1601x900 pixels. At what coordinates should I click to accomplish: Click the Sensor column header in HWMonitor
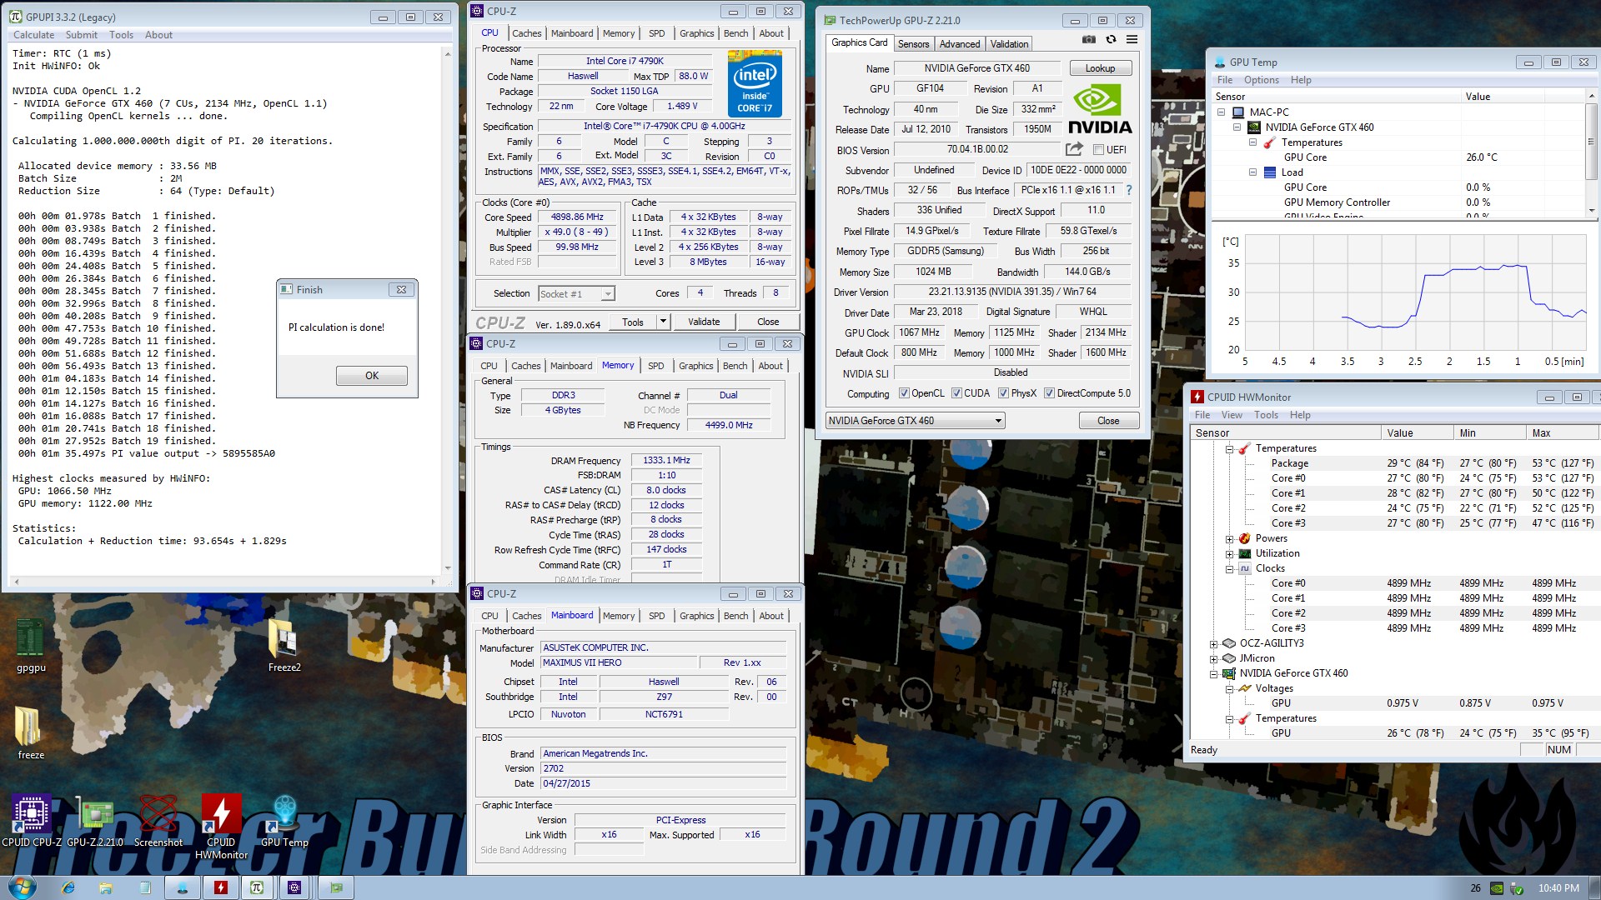[x=1284, y=433]
